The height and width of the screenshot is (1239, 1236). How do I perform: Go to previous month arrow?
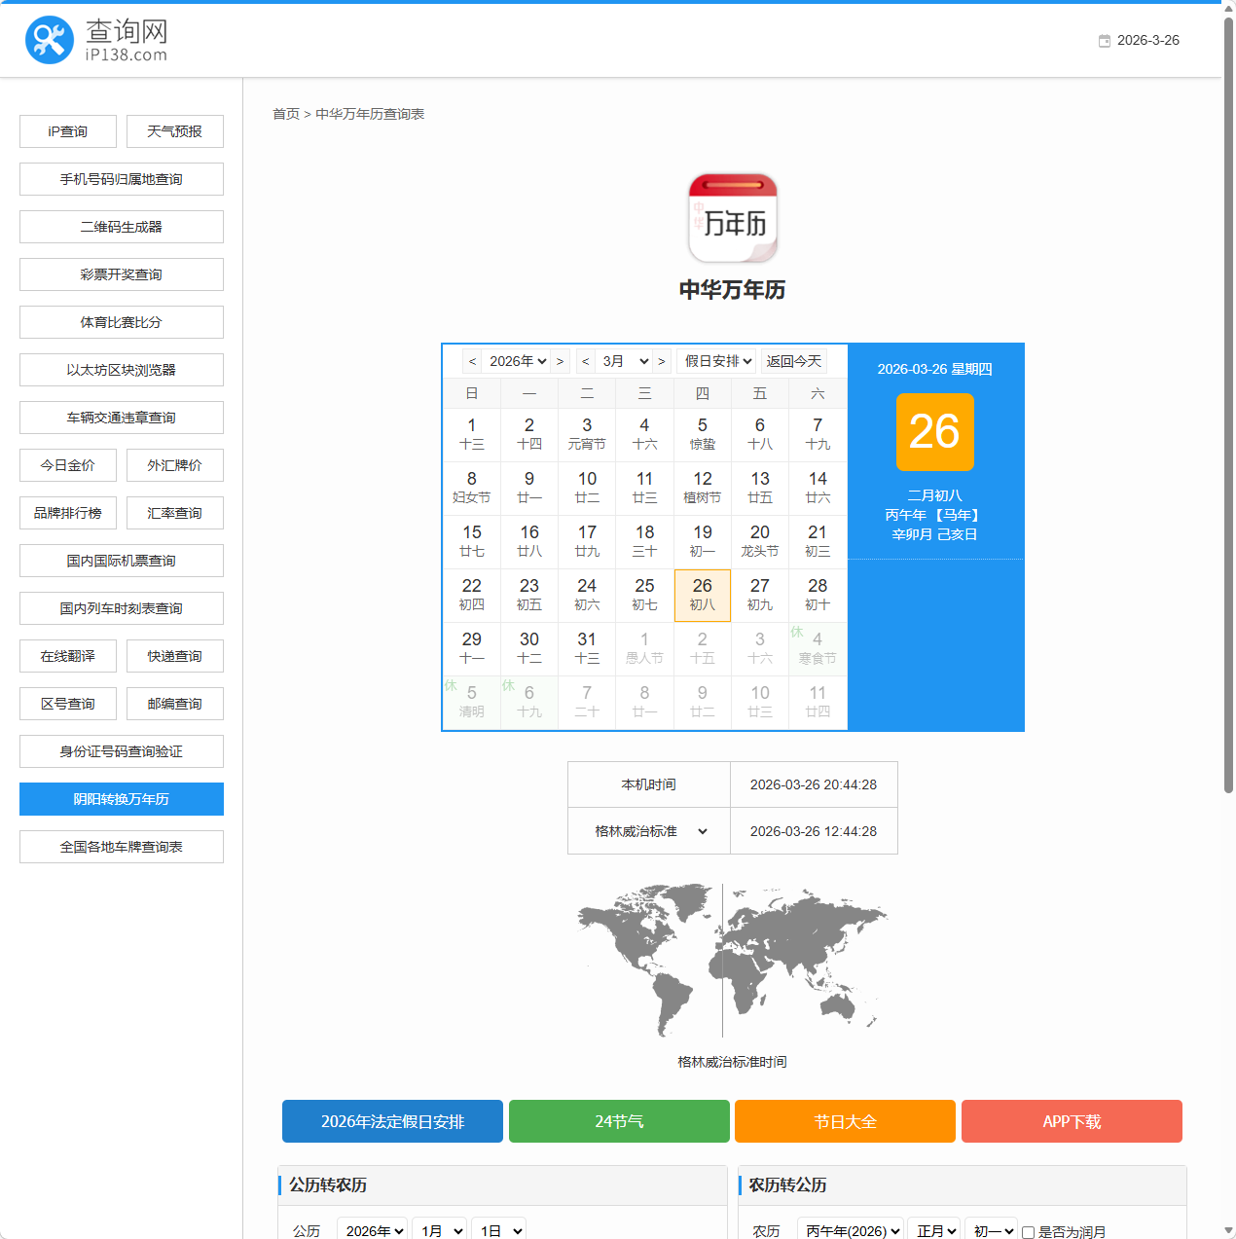point(585,362)
